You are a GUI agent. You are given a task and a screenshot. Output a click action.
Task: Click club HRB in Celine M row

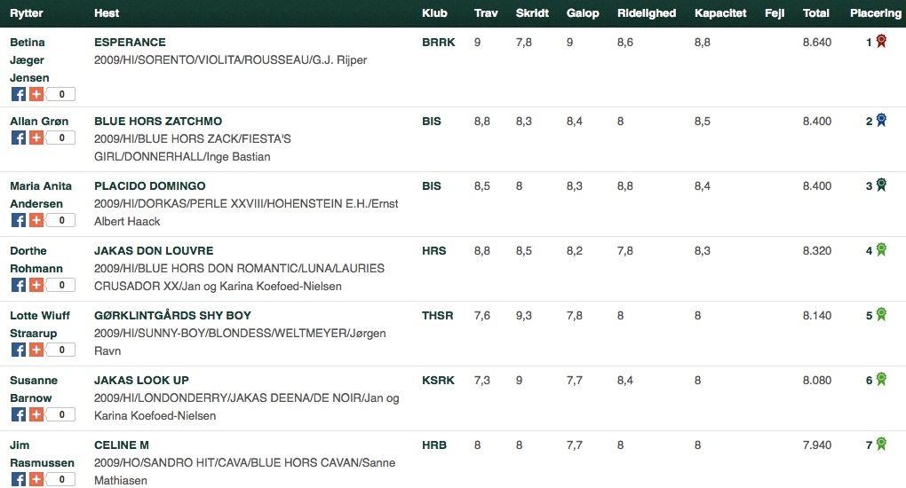coord(434,445)
